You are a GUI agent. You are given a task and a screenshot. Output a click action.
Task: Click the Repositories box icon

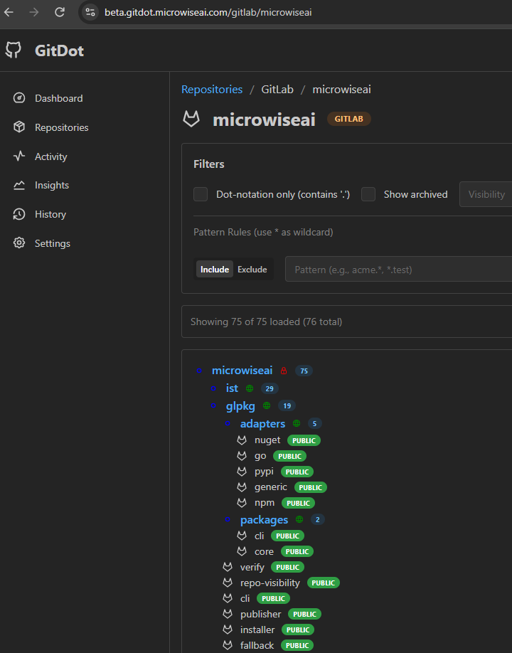[19, 127]
